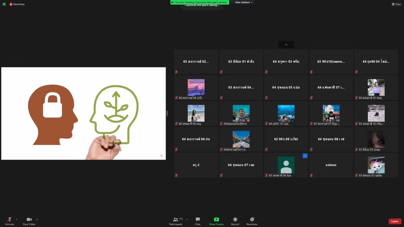The height and width of the screenshot is (227, 404).
Task: Click the Unmute microphone icon
Action: [9, 219]
